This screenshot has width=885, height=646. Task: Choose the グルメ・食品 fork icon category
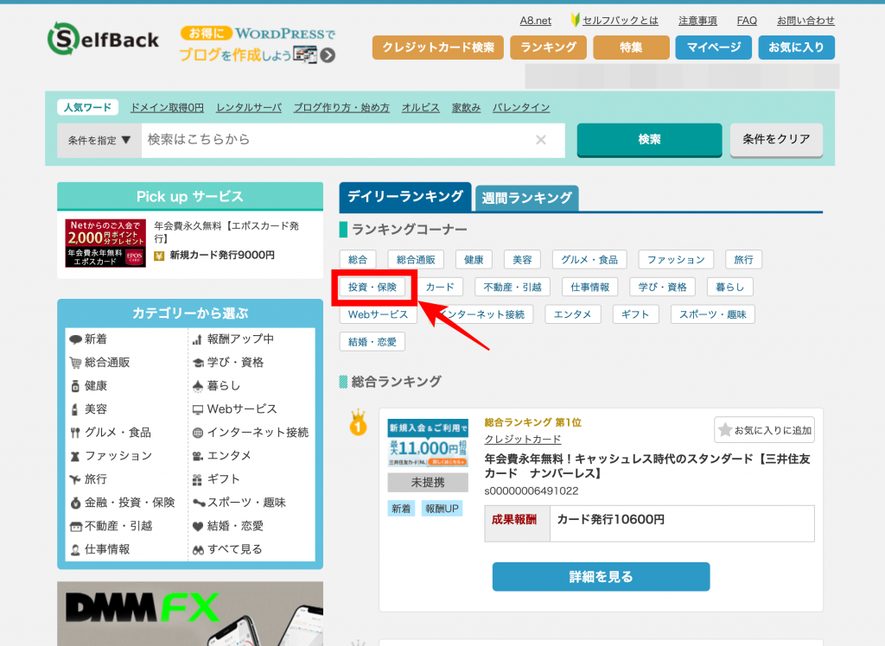click(76, 433)
